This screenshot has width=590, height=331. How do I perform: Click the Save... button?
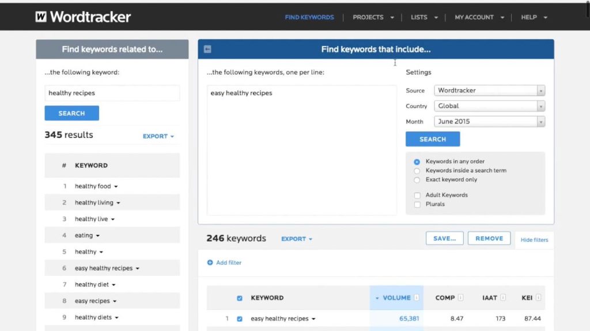445,238
